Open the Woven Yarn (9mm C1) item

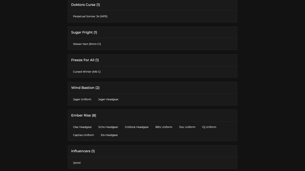point(87,44)
